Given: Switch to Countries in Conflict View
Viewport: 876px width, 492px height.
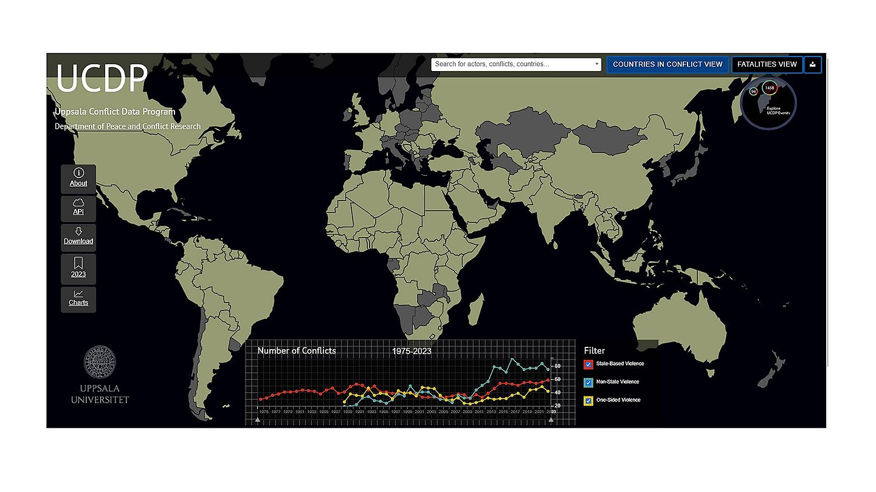Looking at the screenshot, I should coord(667,64).
